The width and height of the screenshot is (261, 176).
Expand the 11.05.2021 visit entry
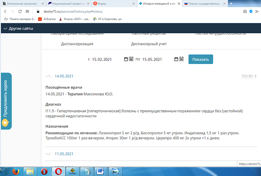click(x=49, y=154)
